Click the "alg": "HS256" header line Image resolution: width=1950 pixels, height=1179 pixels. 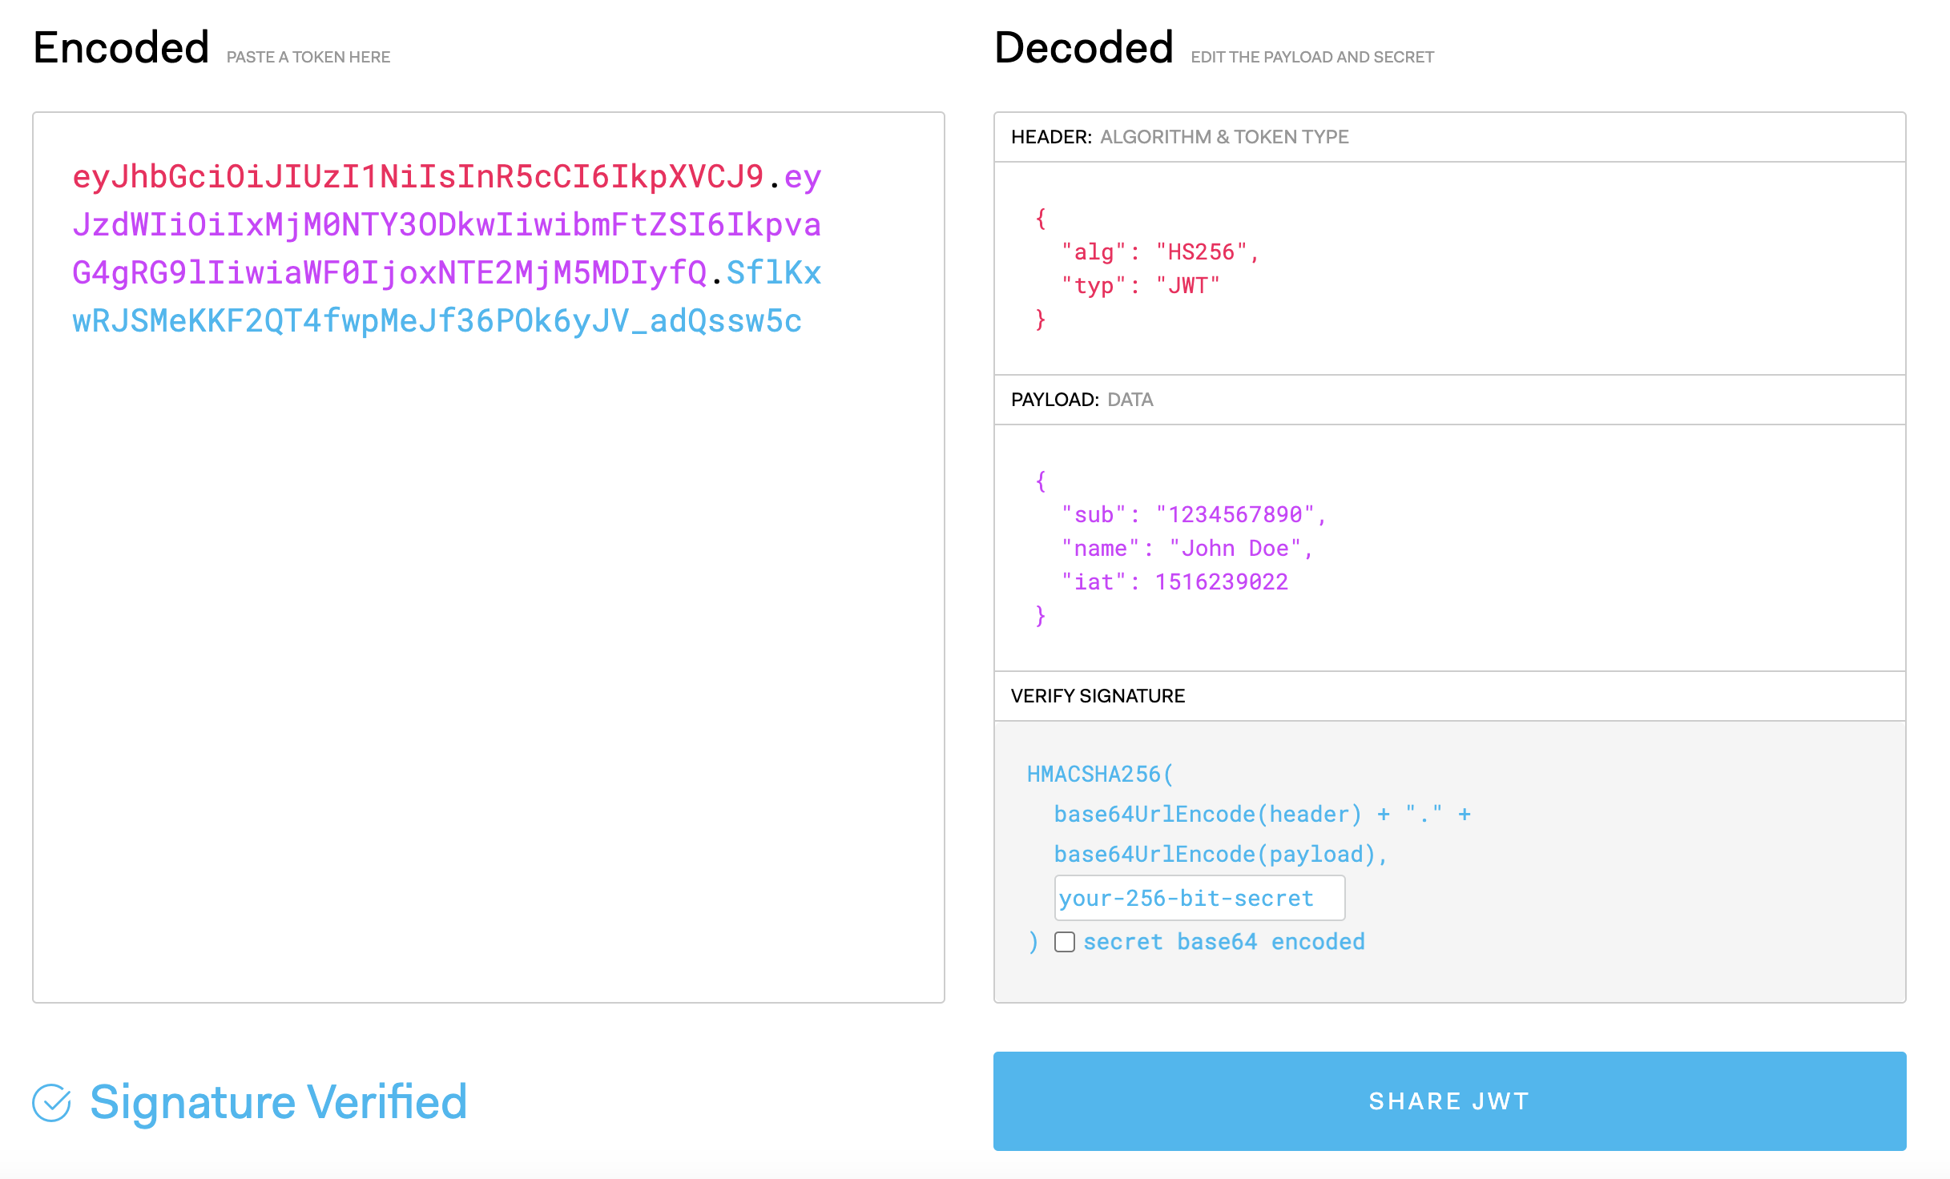click(1159, 252)
